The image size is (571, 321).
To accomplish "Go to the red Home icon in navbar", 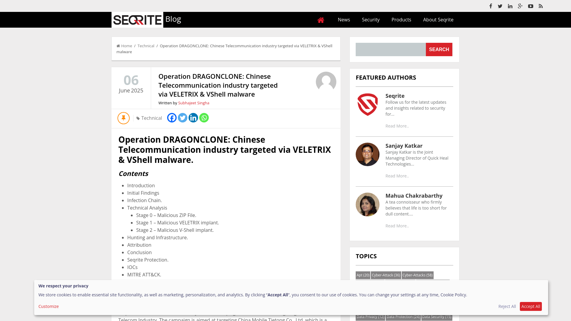I will (x=321, y=20).
